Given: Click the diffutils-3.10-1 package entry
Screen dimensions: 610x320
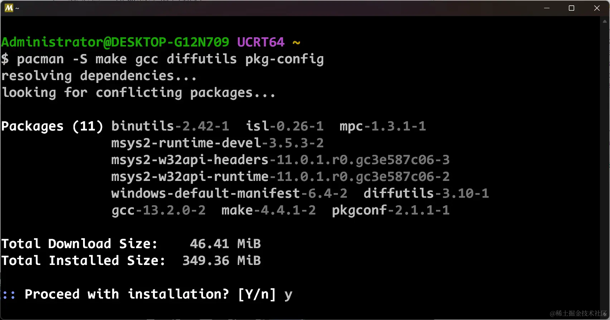Looking at the screenshot, I should point(426,193).
